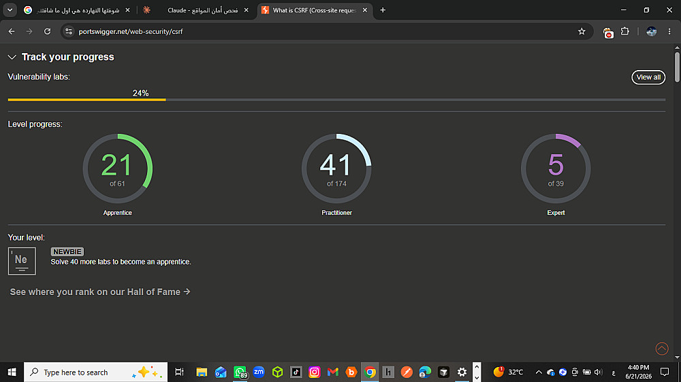The width and height of the screenshot is (681, 382).
Task: Click the red scroll-to-top arrow icon
Action: 662,349
